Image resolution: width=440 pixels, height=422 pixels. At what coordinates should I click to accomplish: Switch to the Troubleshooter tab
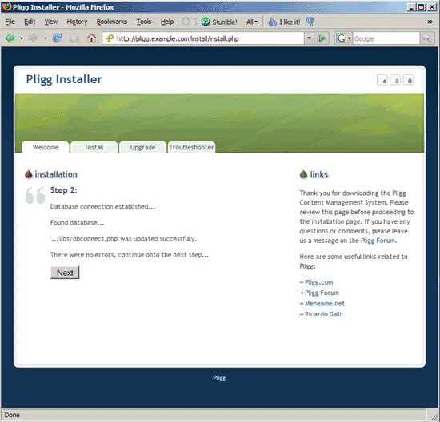point(191,147)
